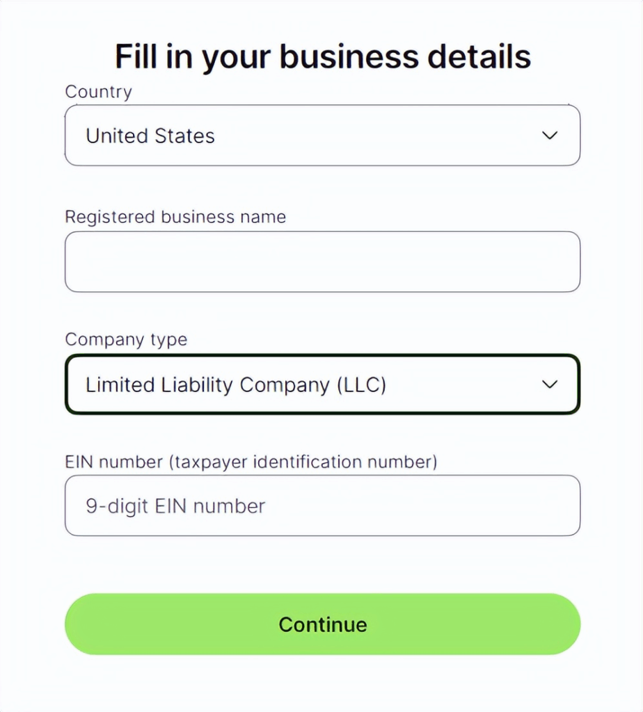Image resolution: width=643 pixels, height=712 pixels.
Task: Click 'taxpayer identification number' in EIN label
Action: (303, 462)
